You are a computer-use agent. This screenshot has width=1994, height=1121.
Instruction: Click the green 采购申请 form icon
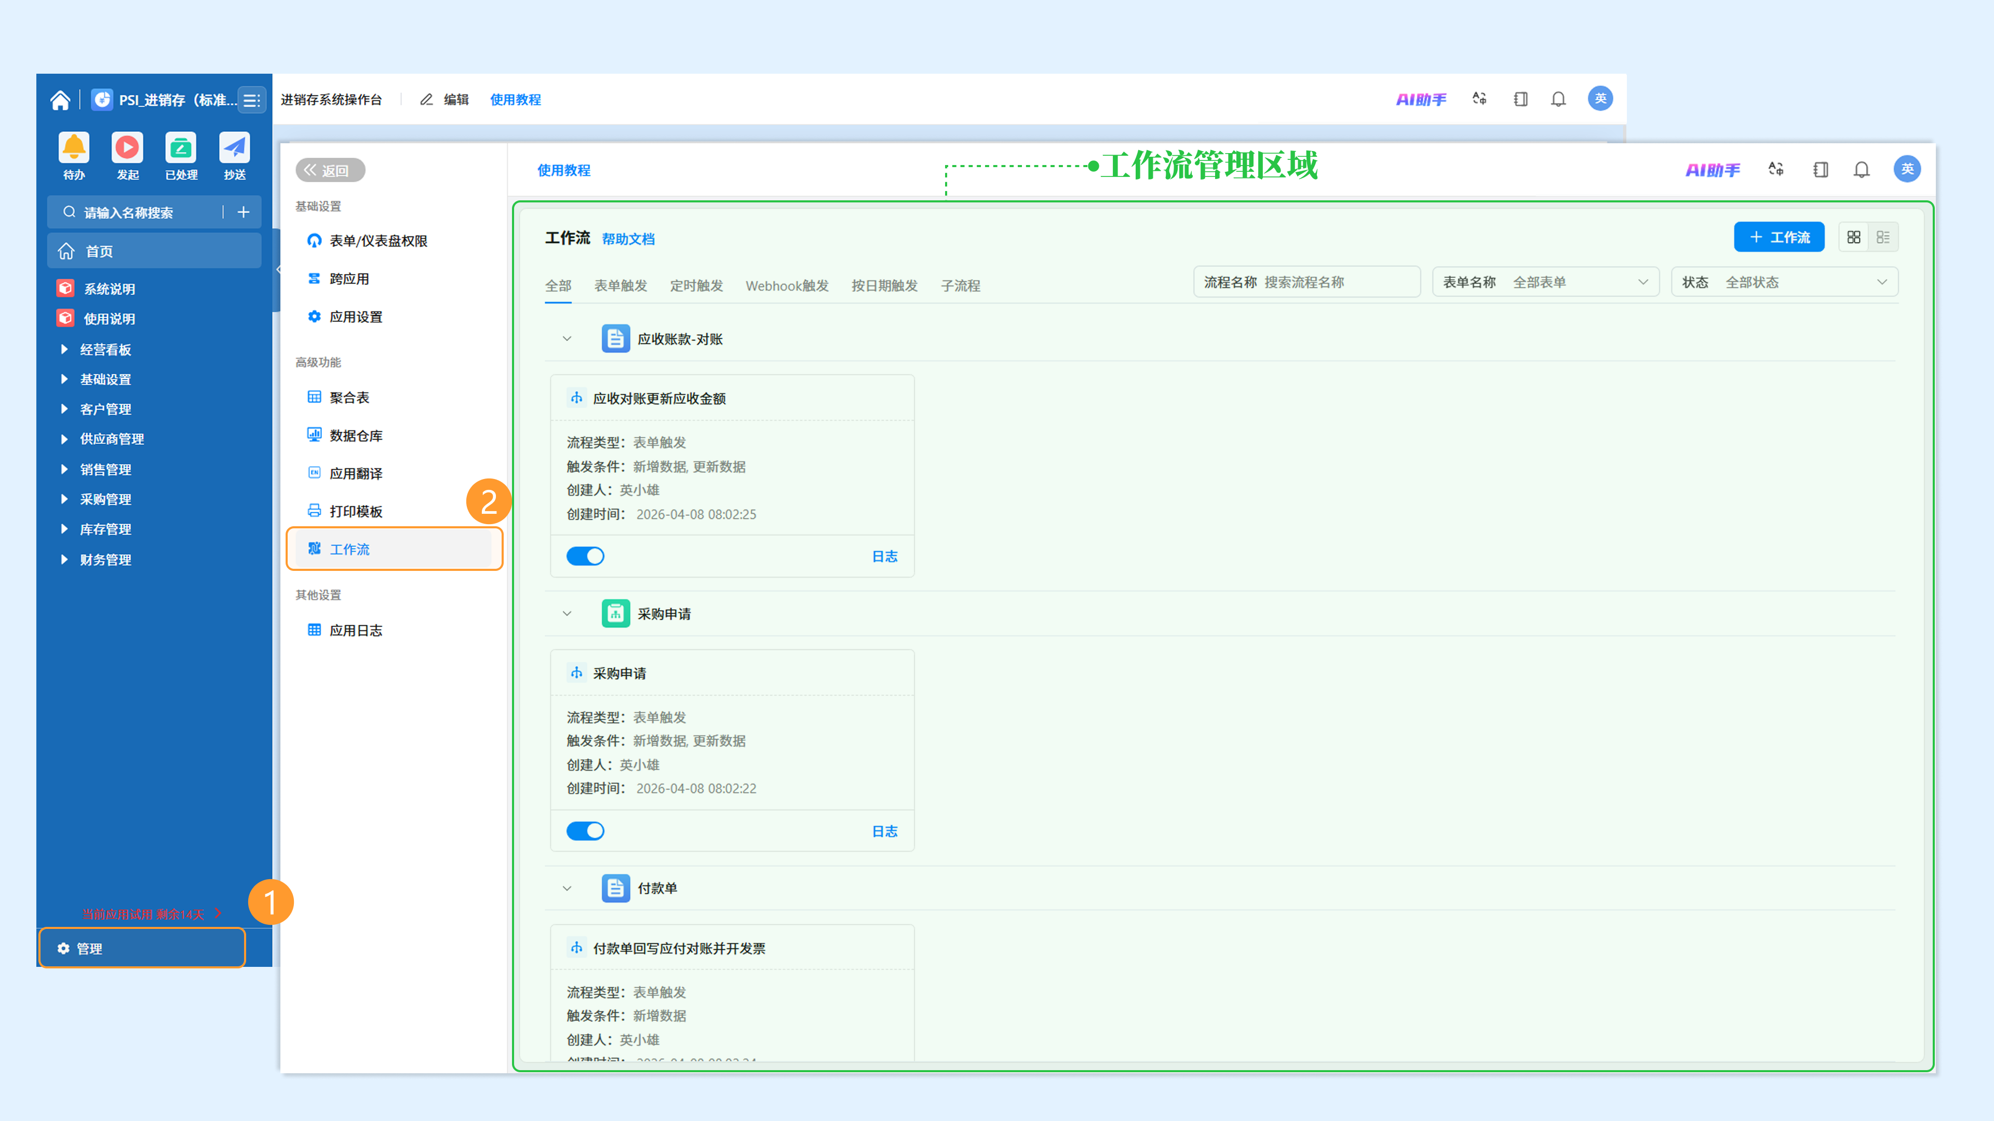coord(615,613)
